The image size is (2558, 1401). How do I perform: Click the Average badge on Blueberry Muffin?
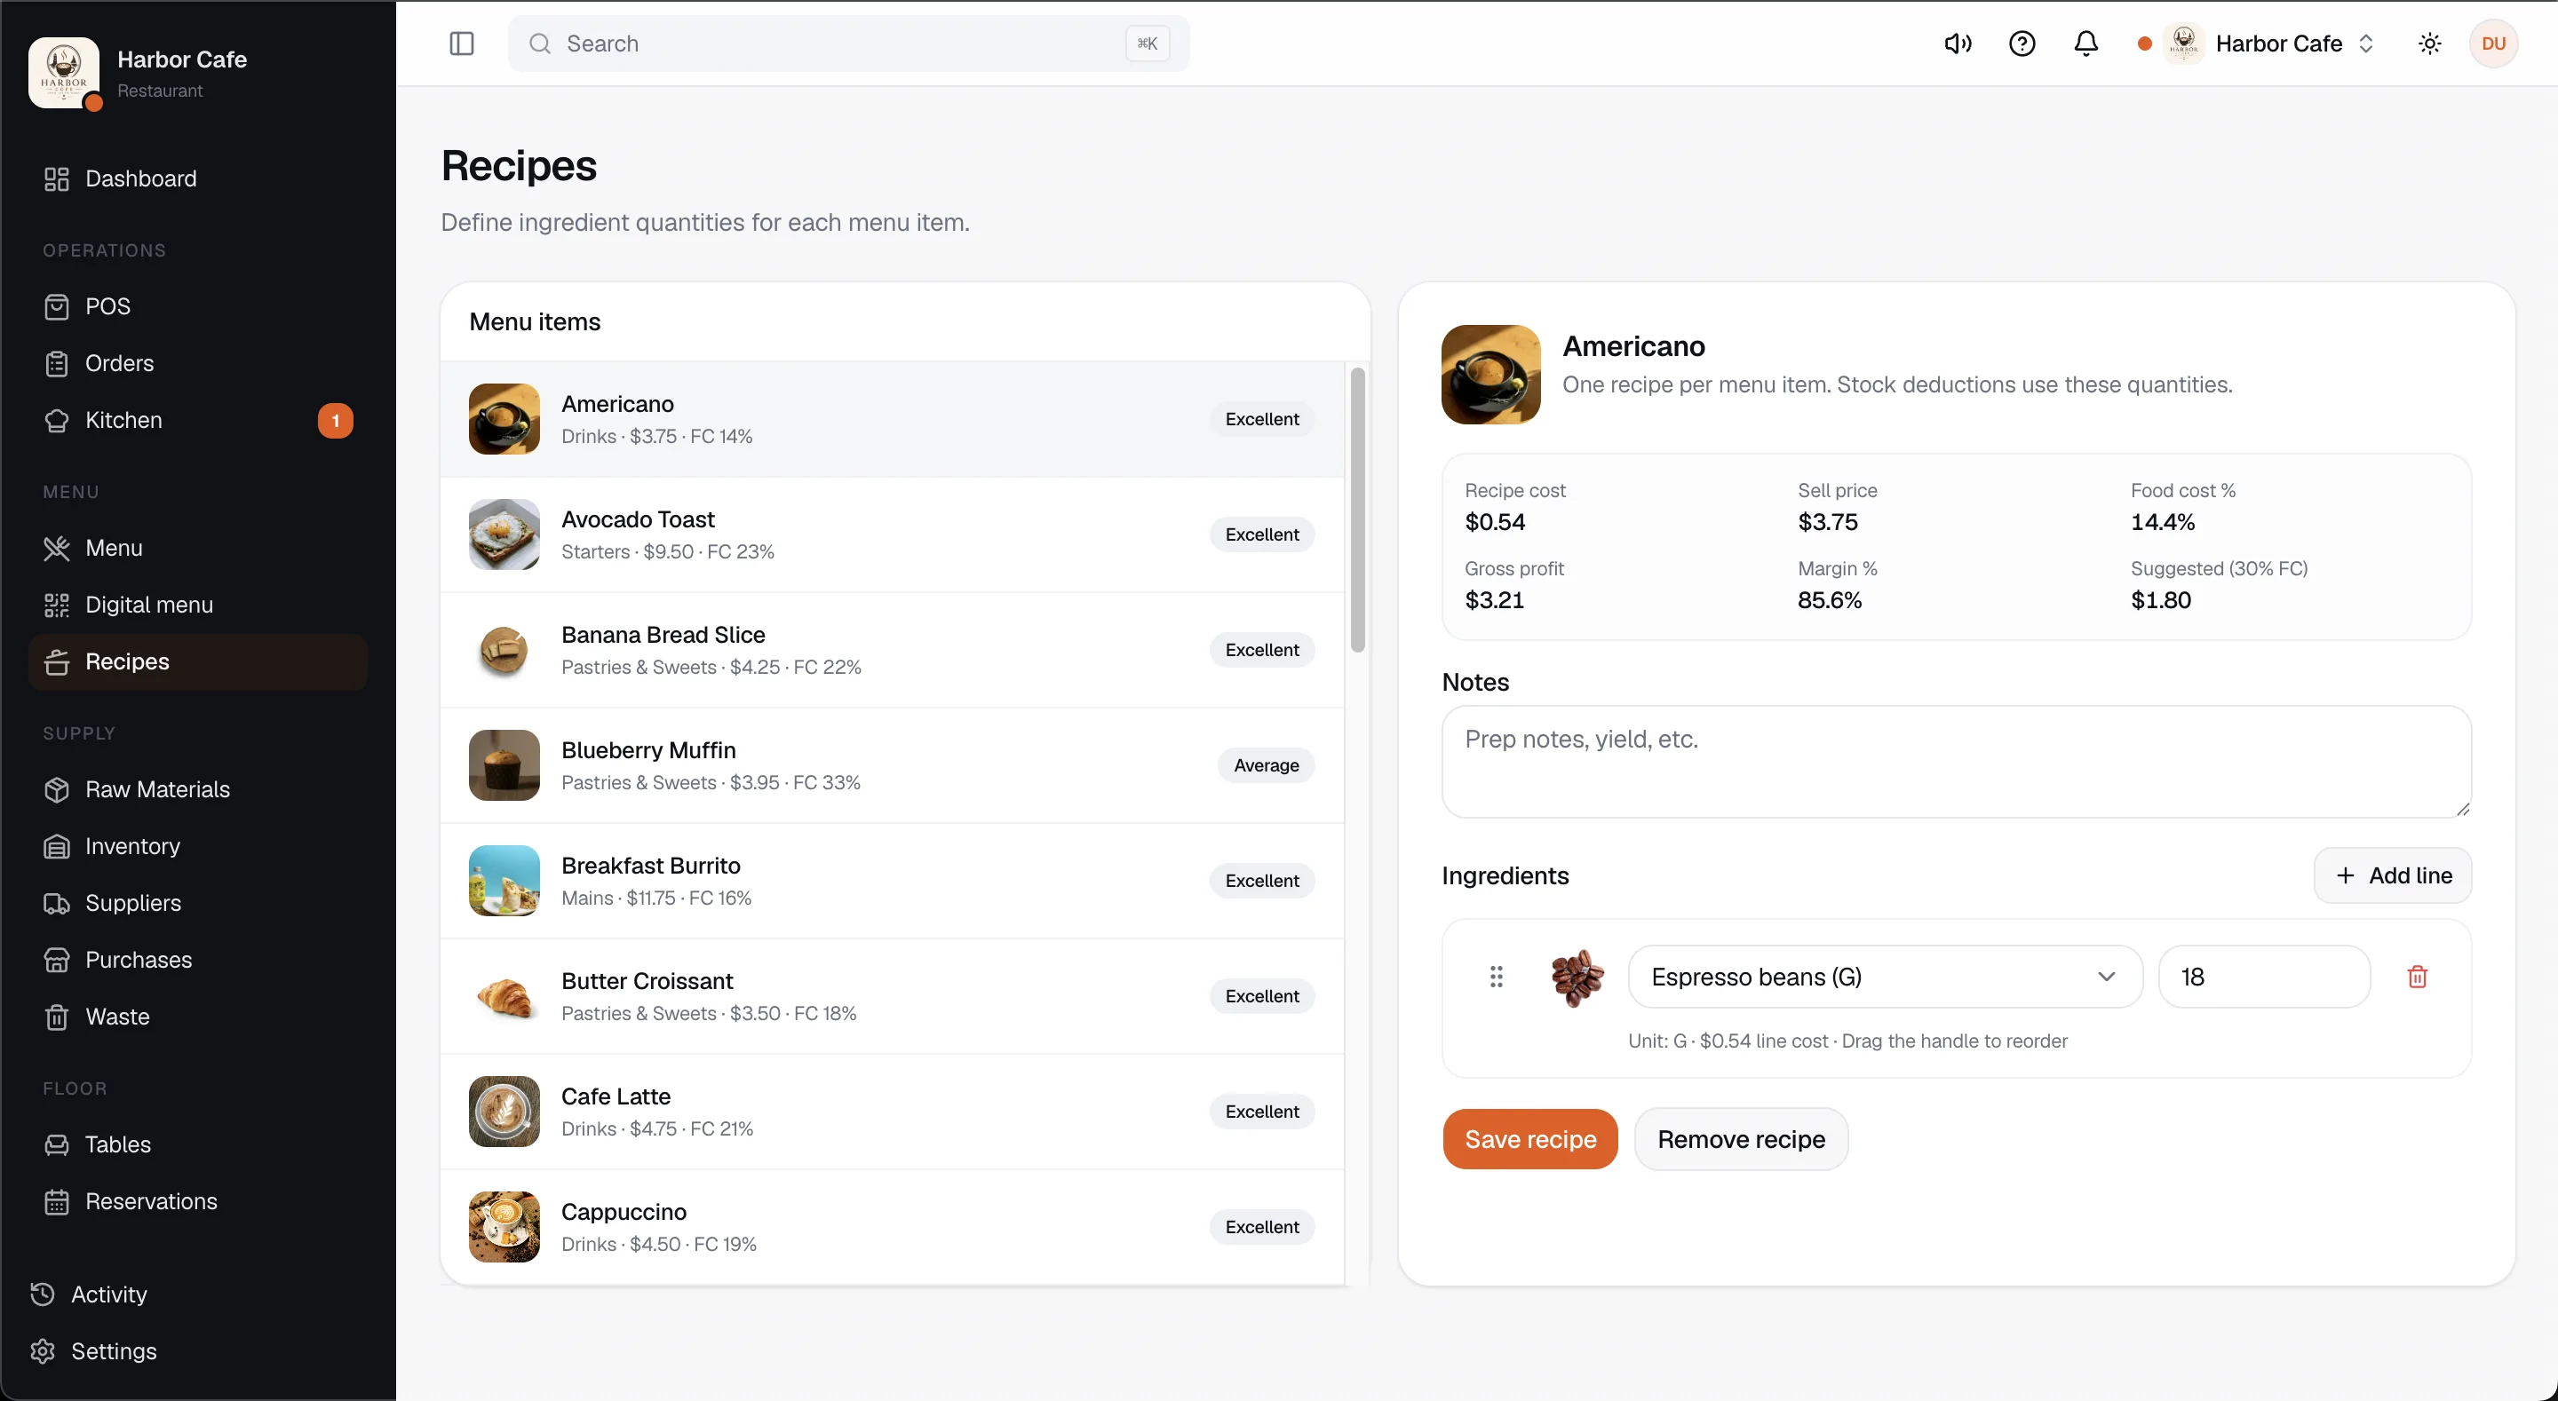(x=1266, y=765)
